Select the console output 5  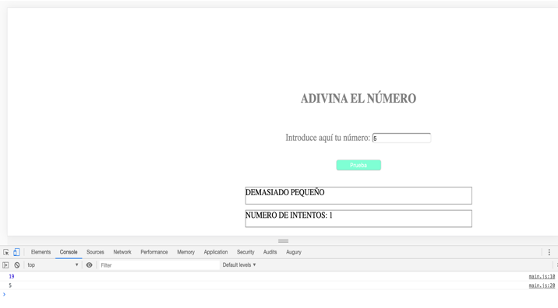[x=10, y=285]
